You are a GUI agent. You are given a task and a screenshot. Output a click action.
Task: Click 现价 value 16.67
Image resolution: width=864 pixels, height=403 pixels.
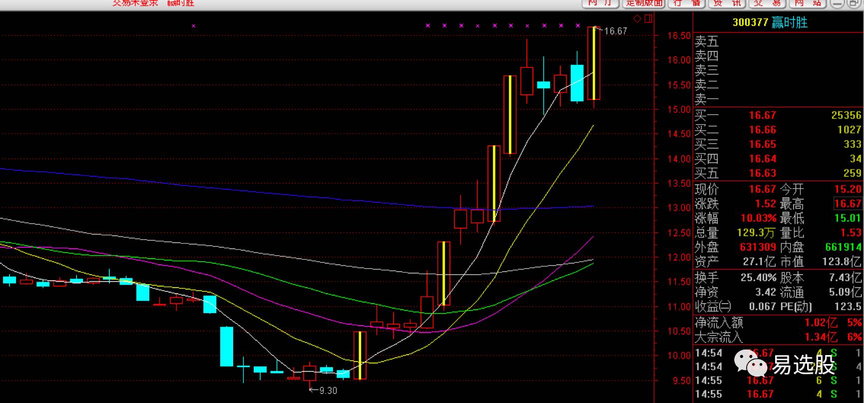tap(762, 189)
